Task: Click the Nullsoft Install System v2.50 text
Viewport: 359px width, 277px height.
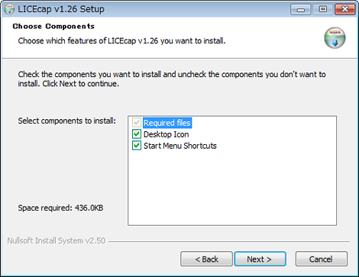Action: (x=57, y=240)
